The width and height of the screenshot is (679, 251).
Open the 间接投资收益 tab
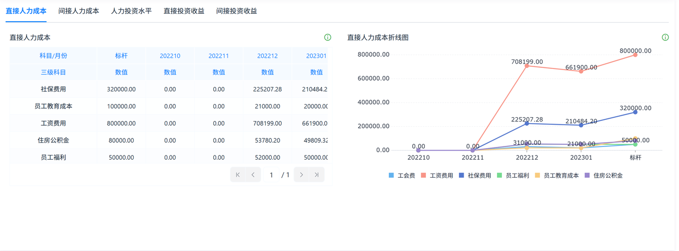pyautogui.click(x=237, y=11)
